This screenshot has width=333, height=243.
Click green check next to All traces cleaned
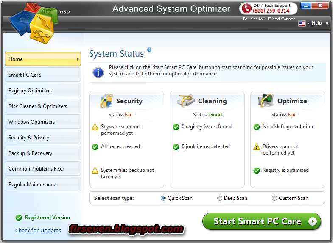(95, 146)
